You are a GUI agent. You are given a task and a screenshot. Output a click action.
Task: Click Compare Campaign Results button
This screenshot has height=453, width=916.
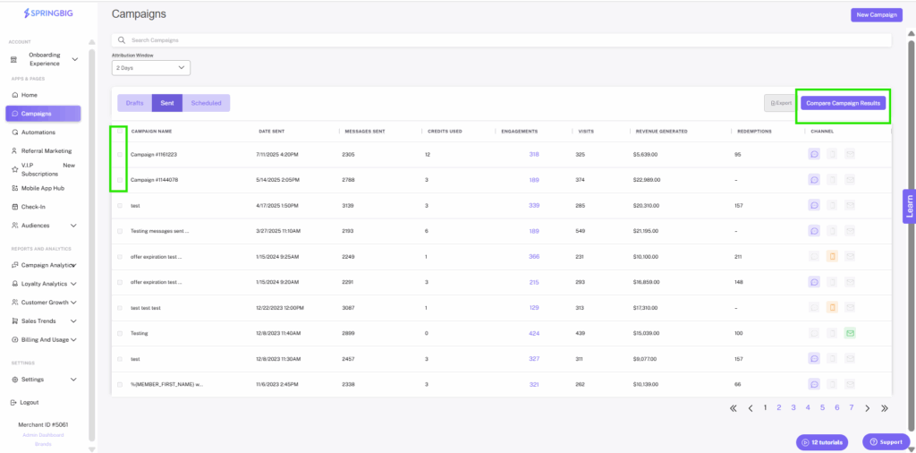(x=843, y=103)
